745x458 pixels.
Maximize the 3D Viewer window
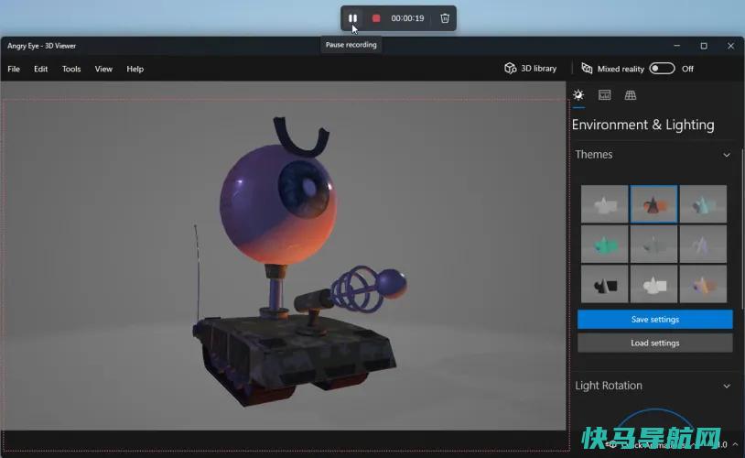pyautogui.click(x=704, y=46)
